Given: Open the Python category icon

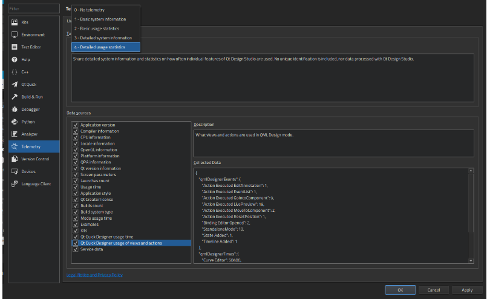Looking at the screenshot, I should click(x=15, y=122).
